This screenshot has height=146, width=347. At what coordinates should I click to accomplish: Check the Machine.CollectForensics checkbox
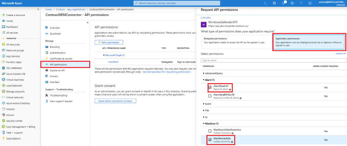pos(210,131)
